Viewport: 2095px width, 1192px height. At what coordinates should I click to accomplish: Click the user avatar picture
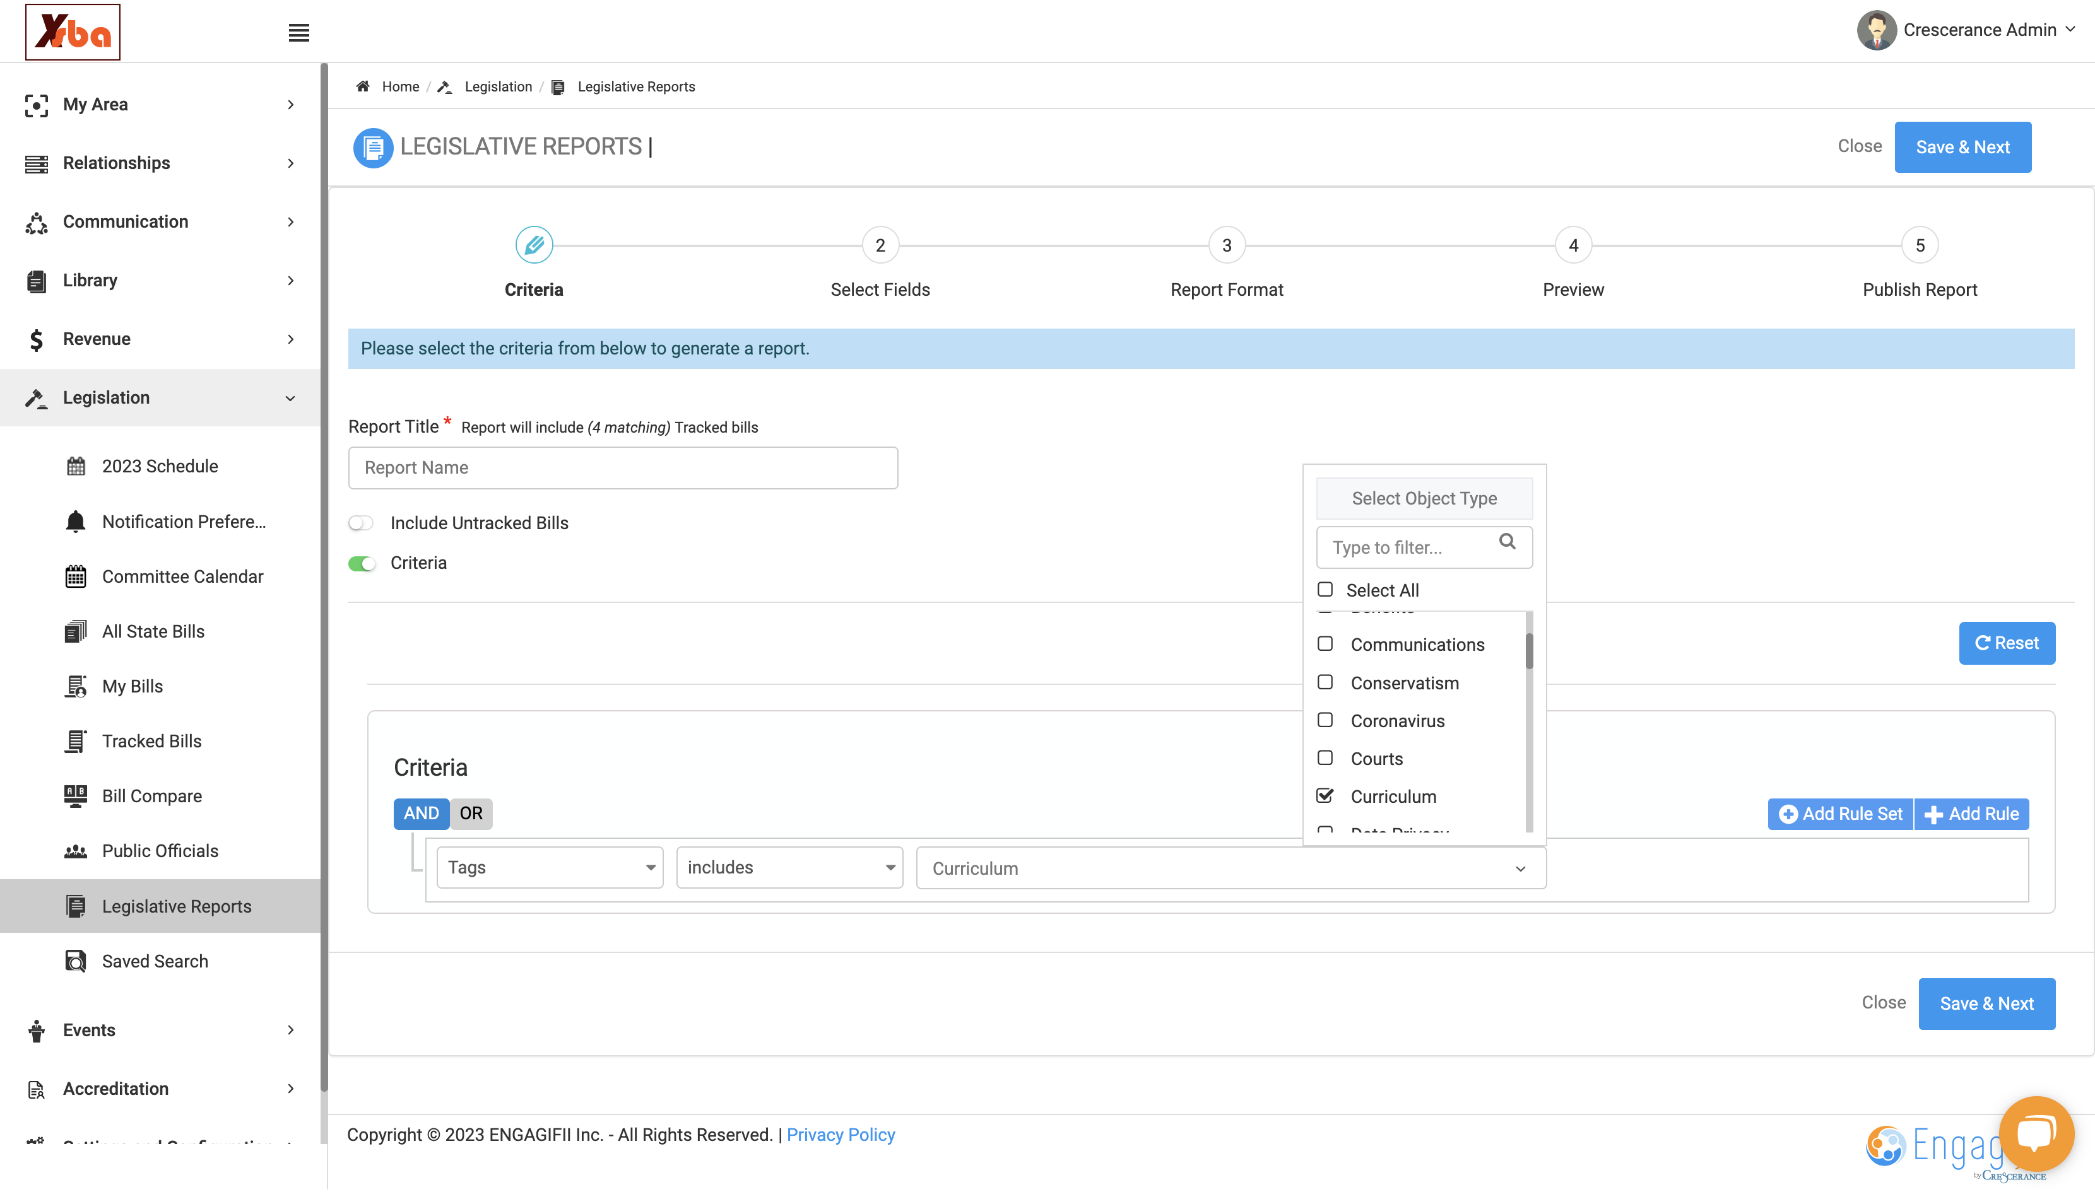1877,30
